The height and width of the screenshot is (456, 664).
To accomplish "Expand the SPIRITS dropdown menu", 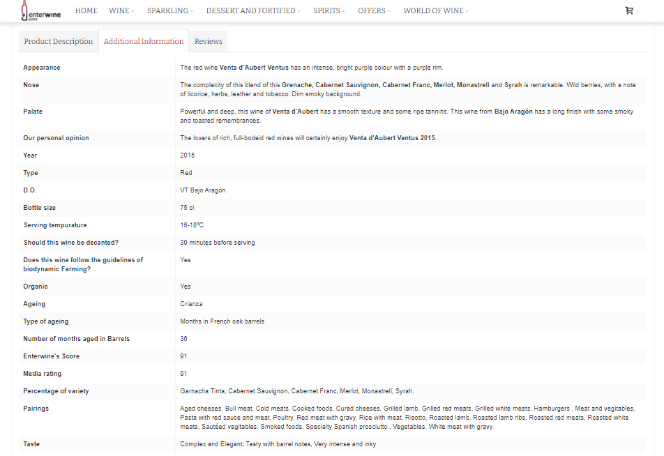I will pyautogui.click(x=329, y=10).
